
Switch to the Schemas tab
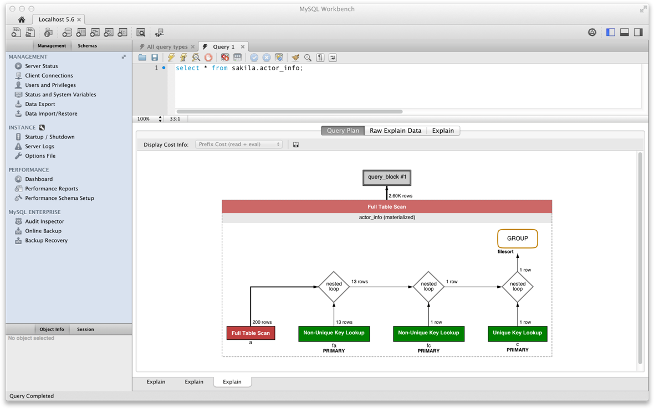pos(87,46)
